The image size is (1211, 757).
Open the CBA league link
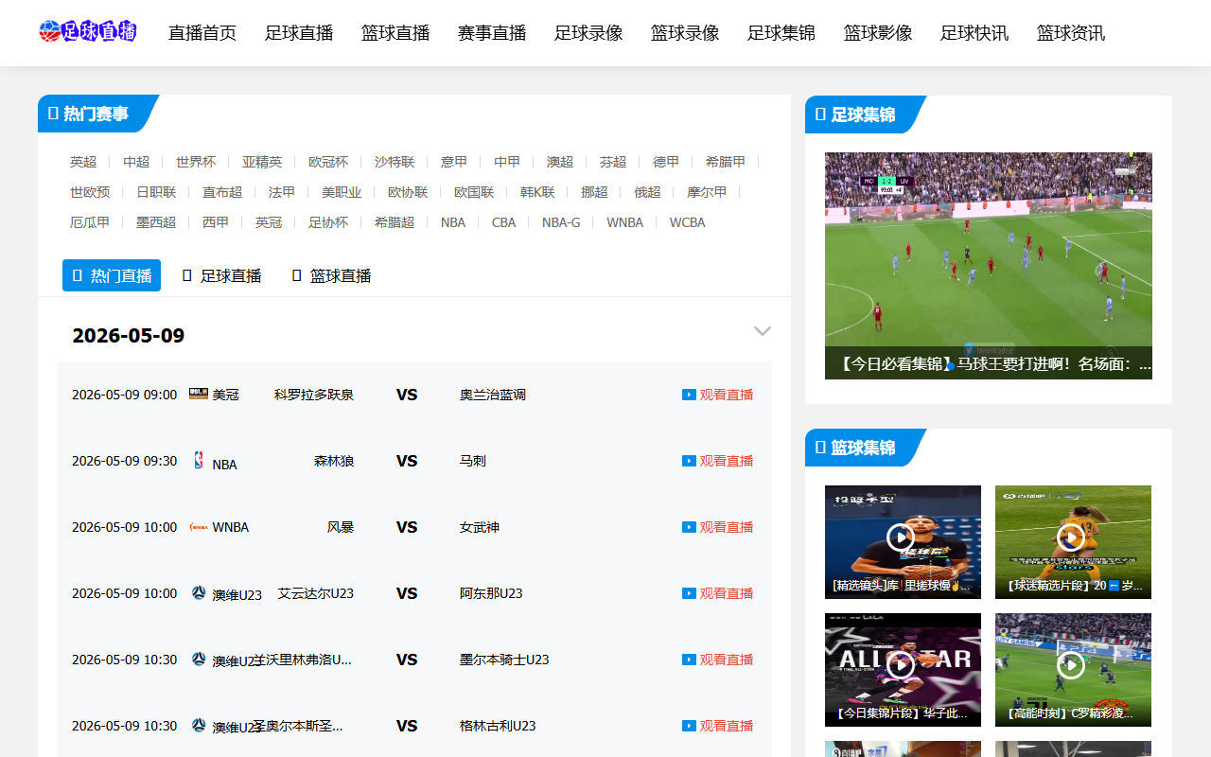(x=504, y=222)
